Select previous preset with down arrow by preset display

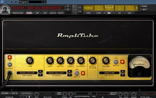tap(68, 10)
